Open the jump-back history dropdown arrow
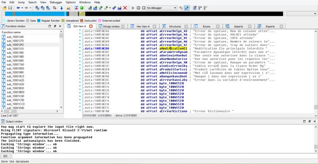This screenshot has width=318, height=164. pyautogui.click(x=22, y=8)
